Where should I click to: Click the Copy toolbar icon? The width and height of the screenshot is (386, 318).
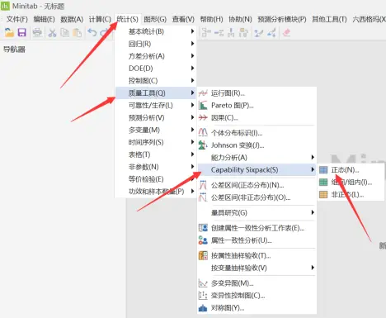click(65, 32)
